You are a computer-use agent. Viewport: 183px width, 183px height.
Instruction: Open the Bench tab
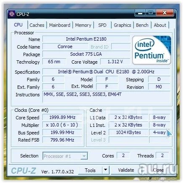pos(142,25)
